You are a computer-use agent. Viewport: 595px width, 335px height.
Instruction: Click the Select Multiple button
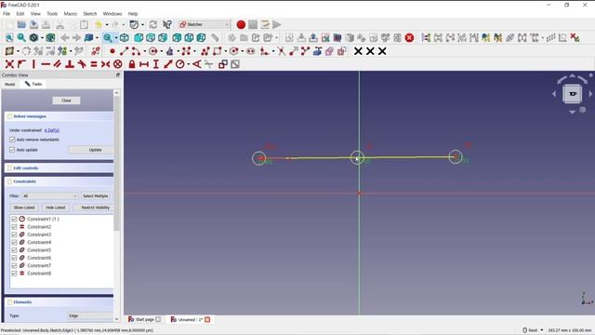point(96,196)
